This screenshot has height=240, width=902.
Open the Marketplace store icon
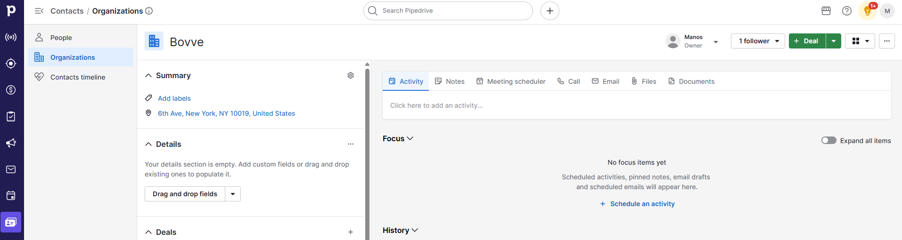pos(826,11)
